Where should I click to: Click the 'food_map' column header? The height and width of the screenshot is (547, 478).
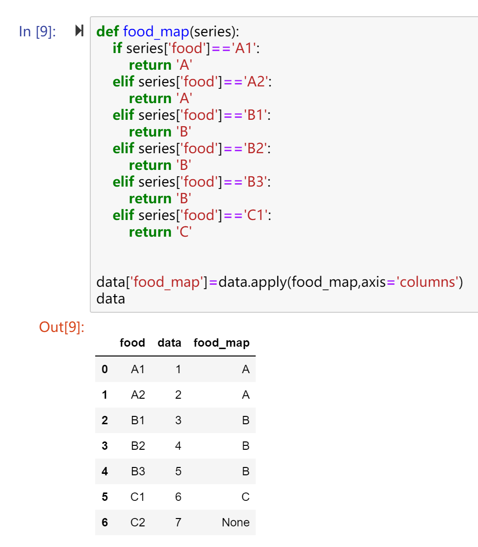click(x=221, y=343)
